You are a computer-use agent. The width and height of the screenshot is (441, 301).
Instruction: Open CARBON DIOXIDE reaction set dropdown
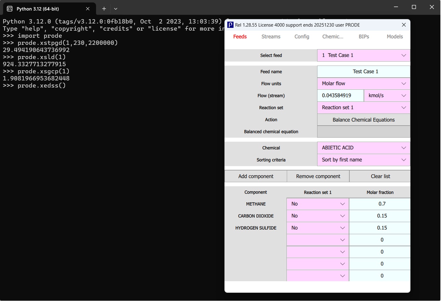[x=318, y=216]
